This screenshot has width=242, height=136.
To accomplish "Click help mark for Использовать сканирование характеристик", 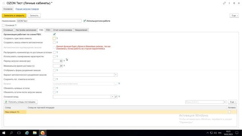I will (x=57, y=56).
